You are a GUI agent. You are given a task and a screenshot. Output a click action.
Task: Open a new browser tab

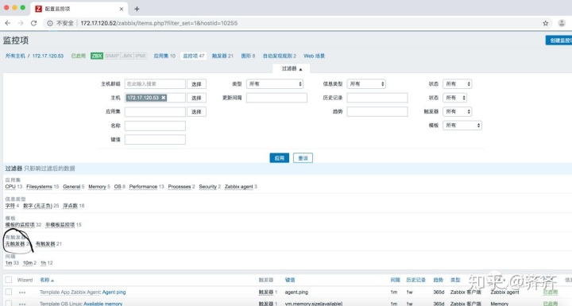pyautogui.click(x=137, y=9)
